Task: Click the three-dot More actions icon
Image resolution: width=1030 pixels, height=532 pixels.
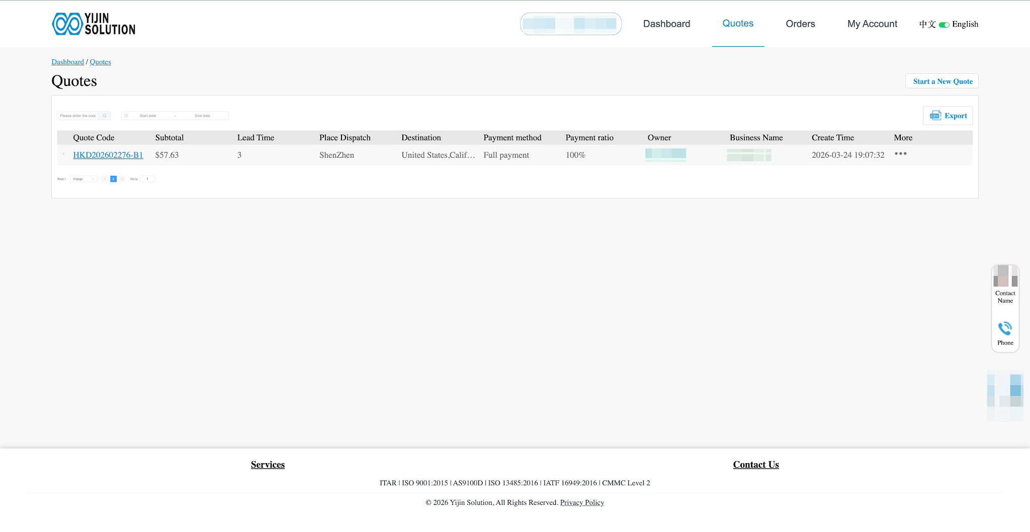Action: pos(901,154)
